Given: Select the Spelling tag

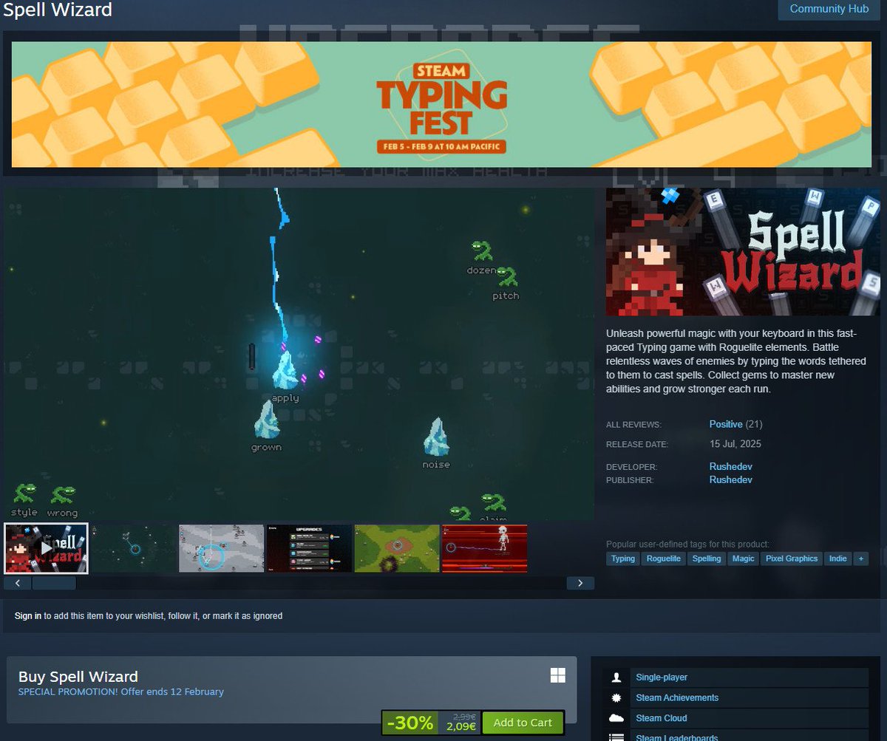Looking at the screenshot, I should point(707,559).
